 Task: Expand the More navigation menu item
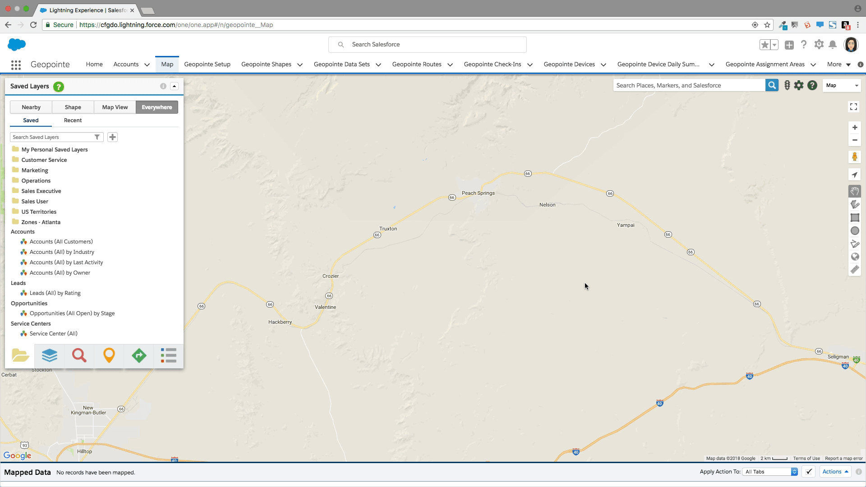(839, 64)
